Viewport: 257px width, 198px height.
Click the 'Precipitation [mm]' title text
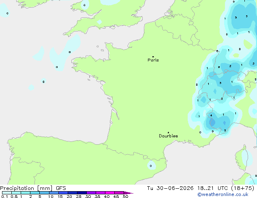(x=26, y=188)
